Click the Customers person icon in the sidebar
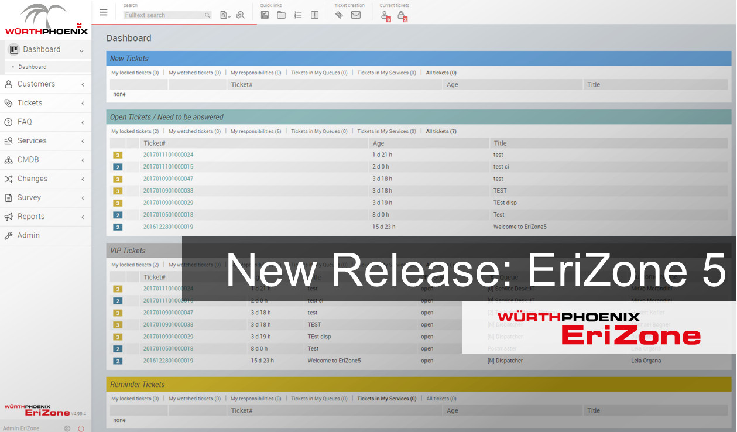The image size is (737, 432). [x=8, y=84]
